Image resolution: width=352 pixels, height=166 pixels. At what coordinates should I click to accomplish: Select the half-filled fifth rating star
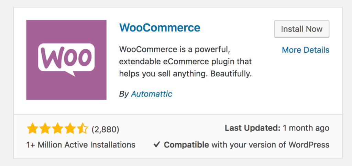(x=83, y=129)
